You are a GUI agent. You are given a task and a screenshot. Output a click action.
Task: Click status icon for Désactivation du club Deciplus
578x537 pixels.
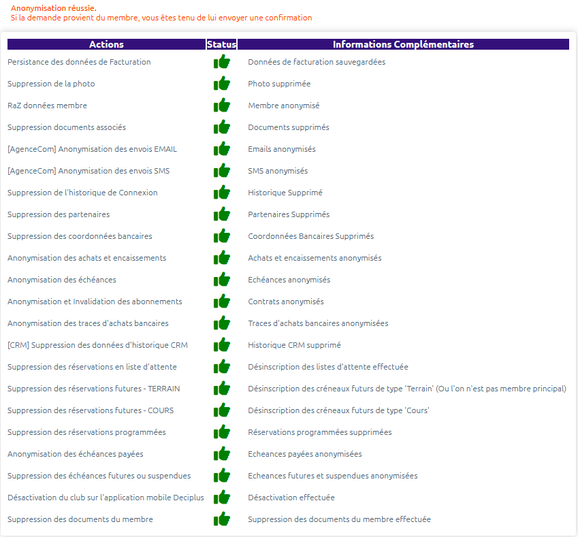(221, 498)
